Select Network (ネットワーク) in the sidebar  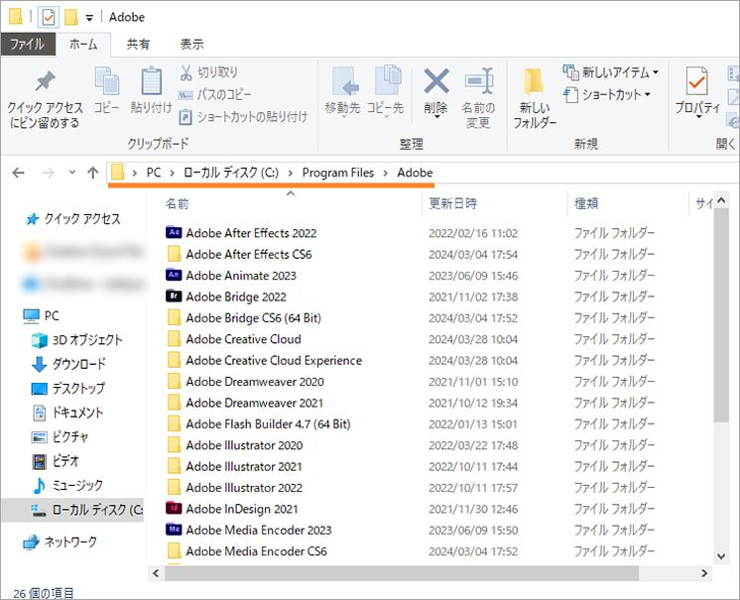(60, 541)
